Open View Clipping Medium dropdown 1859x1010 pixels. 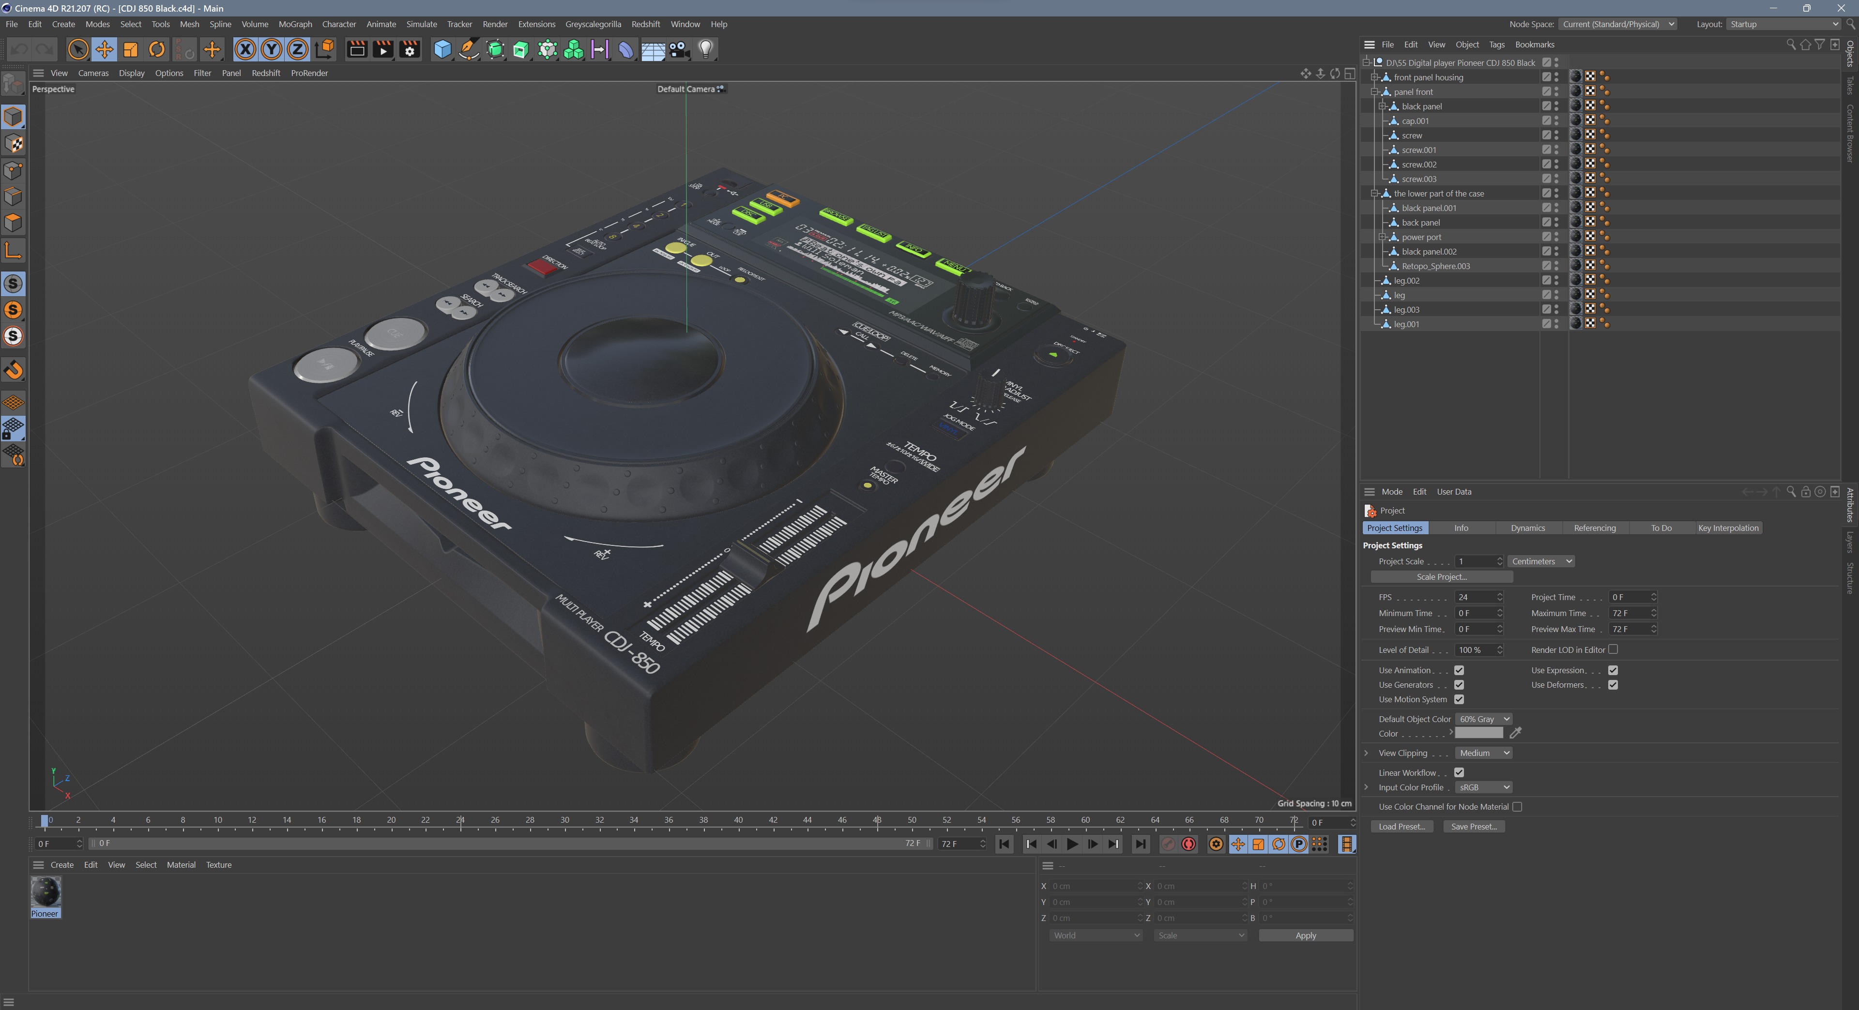[x=1483, y=753]
